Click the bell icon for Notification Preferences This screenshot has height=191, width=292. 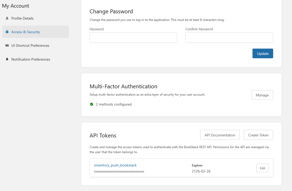tap(7, 59)
